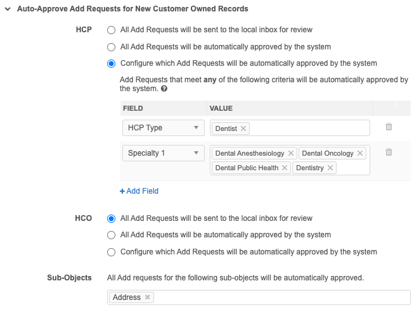
Task: Remove Dental Public Health tag
Action: pyautogui.click(x=285, y=168)
